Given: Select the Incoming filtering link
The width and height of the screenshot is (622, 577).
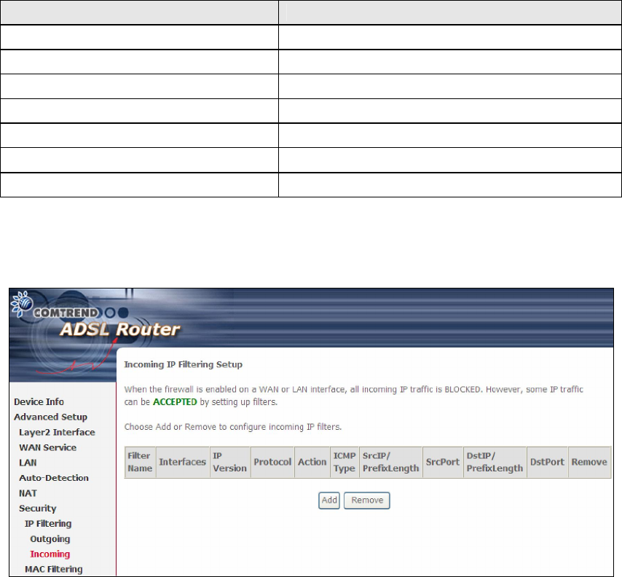Looking at the screenshot, I should [x=50, y=554].
